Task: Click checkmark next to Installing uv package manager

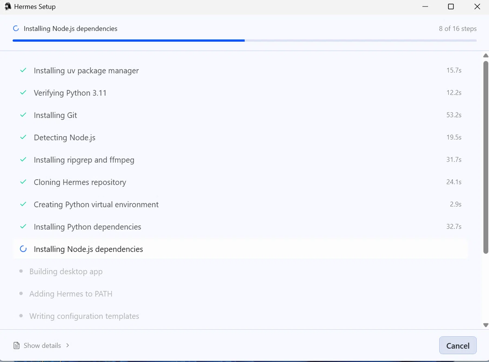Action: (x=23, y=71)
